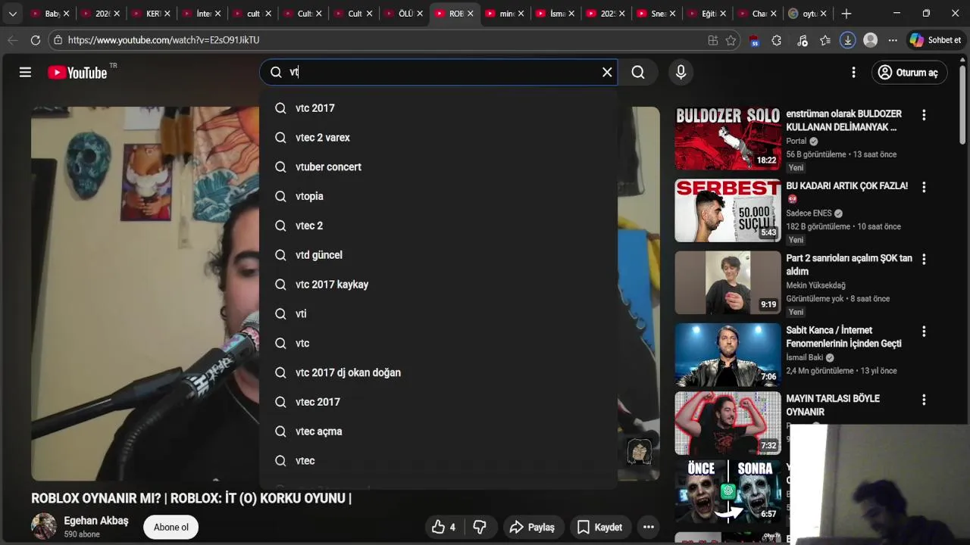
Task: Select suggestion "vtuber concert"
Action: coord(438,167)
